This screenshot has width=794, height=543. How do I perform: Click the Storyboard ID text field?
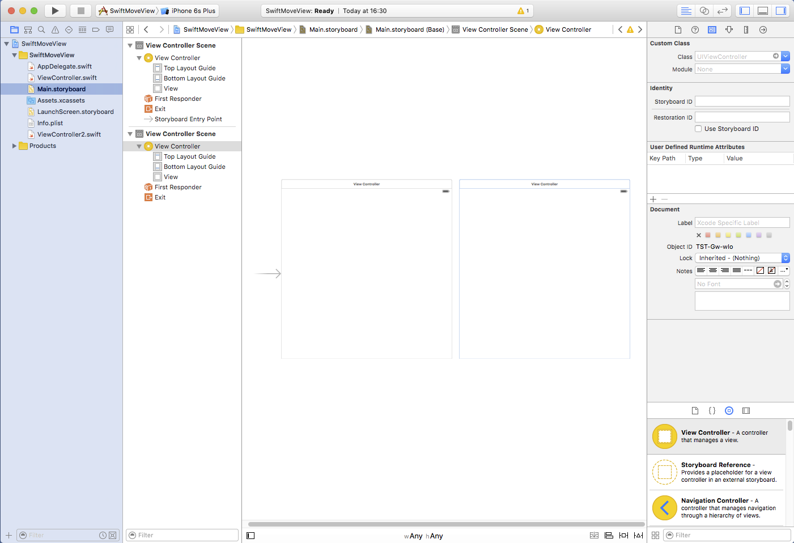click(x=742, y=101)
